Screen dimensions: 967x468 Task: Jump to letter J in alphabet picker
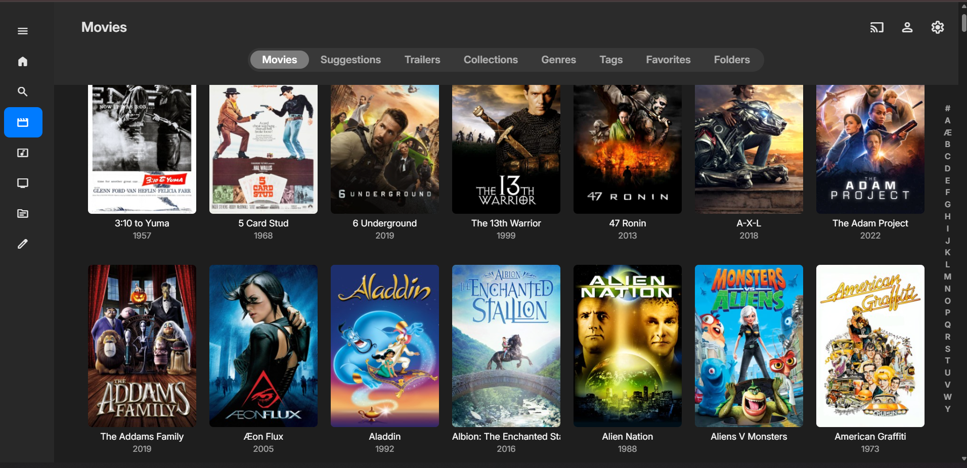point(948,241)
